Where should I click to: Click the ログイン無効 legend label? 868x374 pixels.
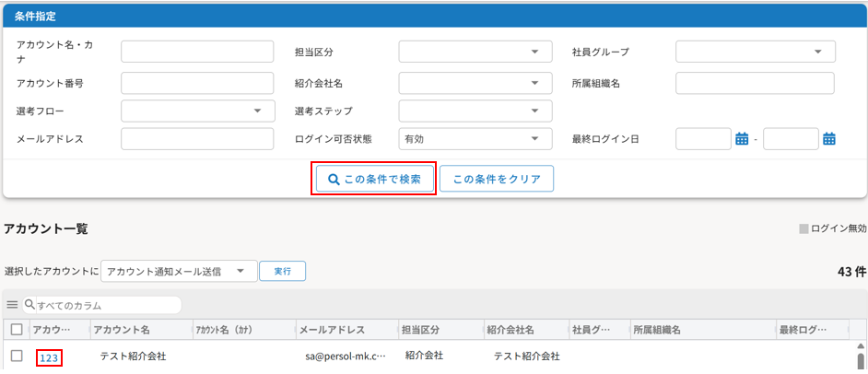(x=839, y=228)
